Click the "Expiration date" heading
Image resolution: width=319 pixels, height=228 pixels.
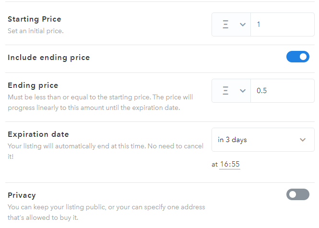[x=38, y=134]
